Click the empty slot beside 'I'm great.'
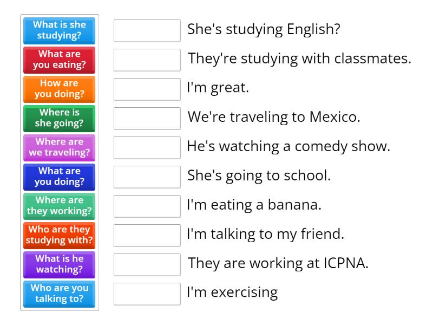The image size is (433, 325). (x=147, y=89)
